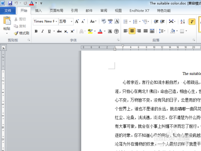Open the EndNote X7 tab

click(139, 10)
